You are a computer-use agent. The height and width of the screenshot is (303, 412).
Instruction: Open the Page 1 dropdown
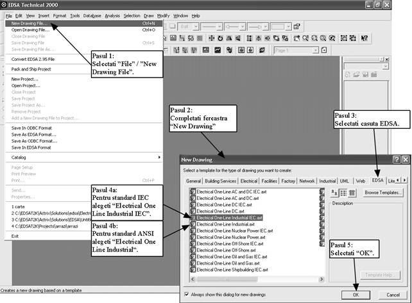point(314,49)
